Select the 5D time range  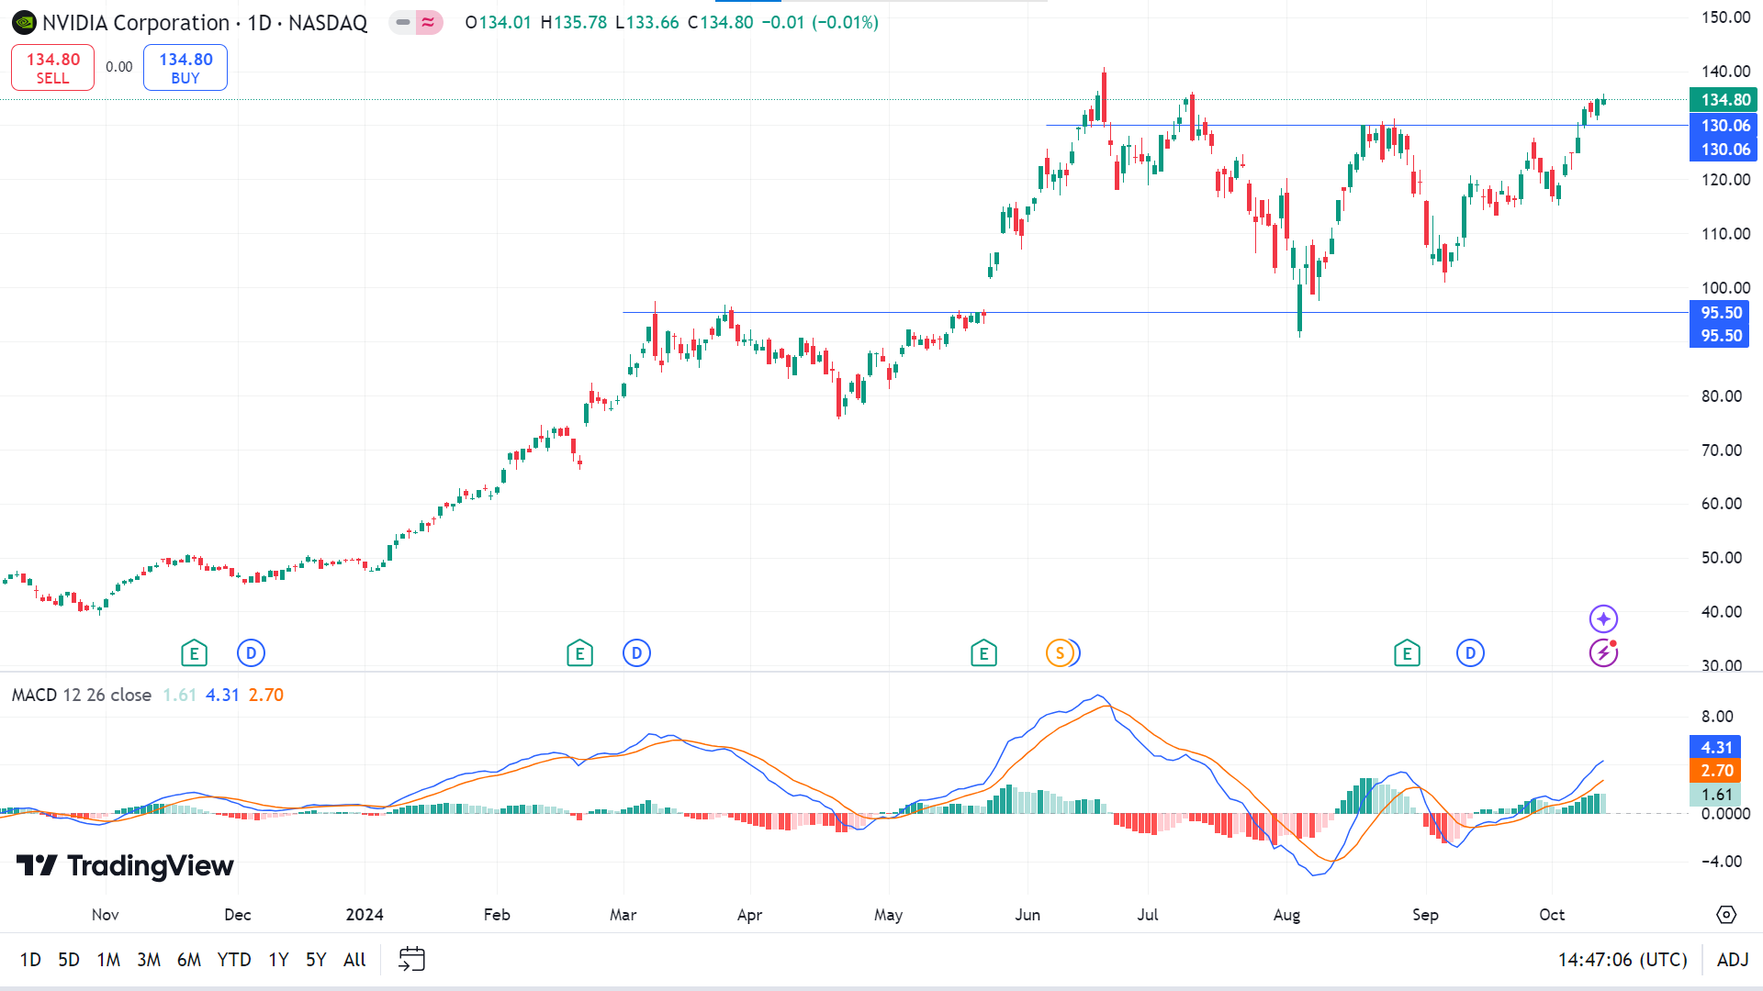pyautogui.click(x=69, y=960)
